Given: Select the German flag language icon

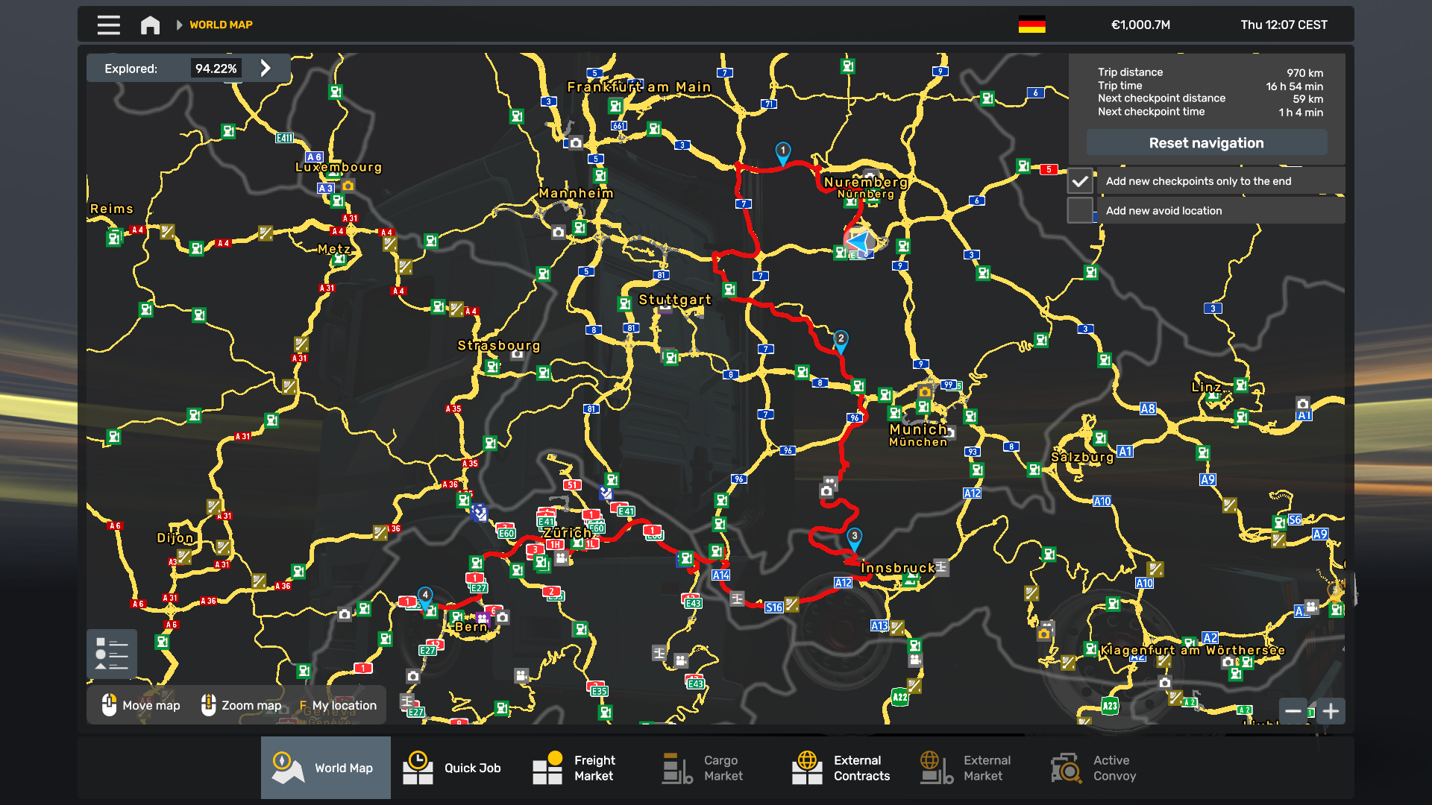Looking at the screenshot, I should [1031, 25].
